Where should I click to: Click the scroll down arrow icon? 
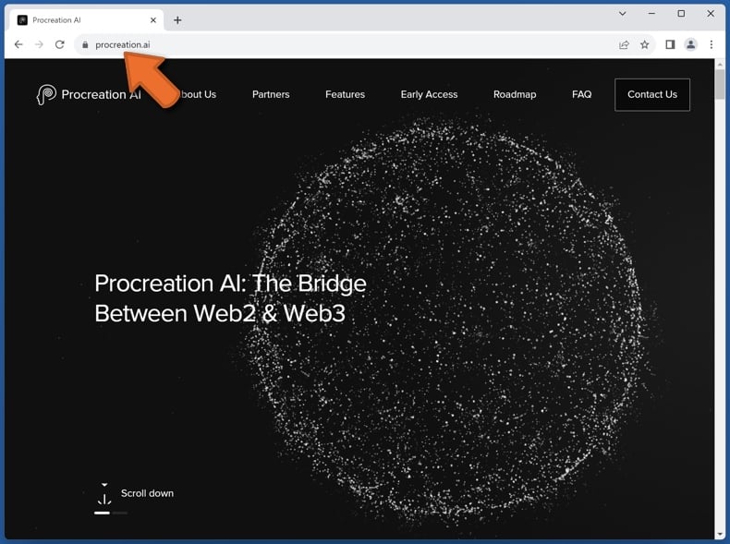point(104,494)
